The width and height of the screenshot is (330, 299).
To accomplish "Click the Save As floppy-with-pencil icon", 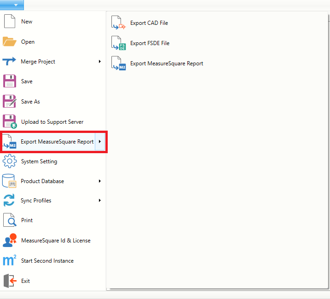I will click(x=10, y=101).
